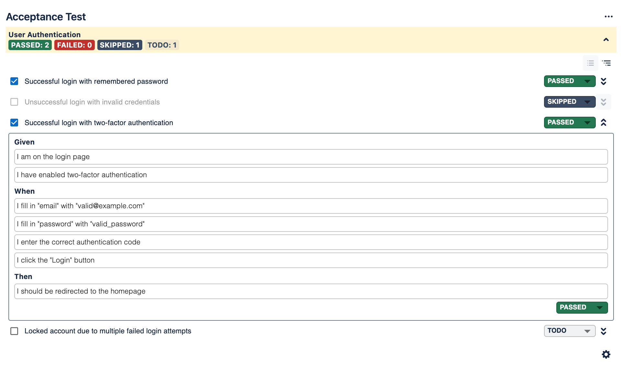Viewport: 621px width, 388px height.
Task: Expand remembered password scenario details
Action: [604, 81]
